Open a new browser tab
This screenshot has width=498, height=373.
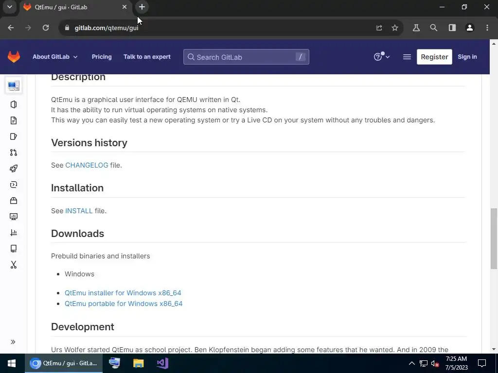tap(142, 7)
